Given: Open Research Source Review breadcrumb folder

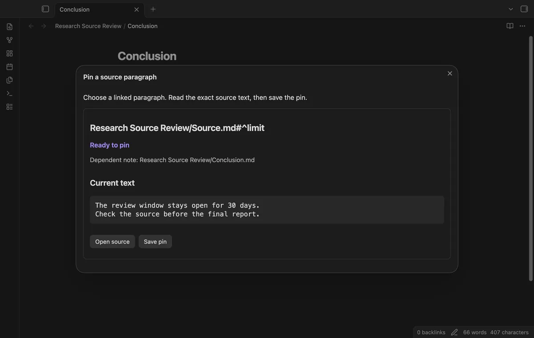Looking at the screenshot, I should click(88, 26).
